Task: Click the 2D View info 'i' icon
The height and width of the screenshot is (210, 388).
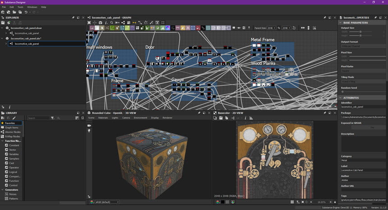Action: tap(245, 118)
